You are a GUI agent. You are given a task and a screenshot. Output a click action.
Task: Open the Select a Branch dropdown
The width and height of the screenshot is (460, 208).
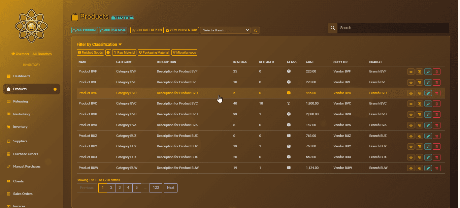[x=225, y=30]
